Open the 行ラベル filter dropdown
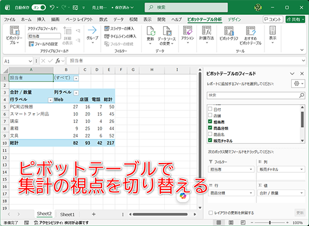Screen dimensions: 309x226 (50, 100)
